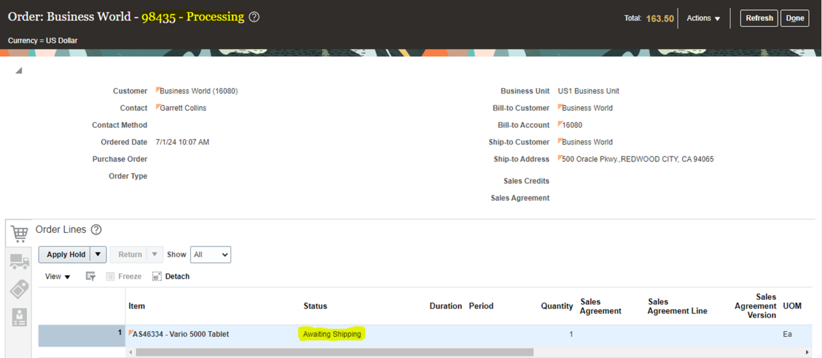Viewport: 822px width, 358px height.
Task: Open the shipment truck side tab
Action: click(x=19, y=261)
